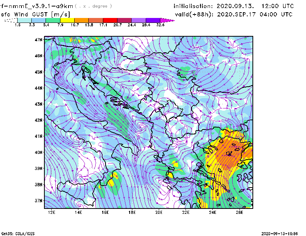Click the dashed white below-1.6 legend arrow
The width and height of the screenshot is (306, 236).
(11, 20)
